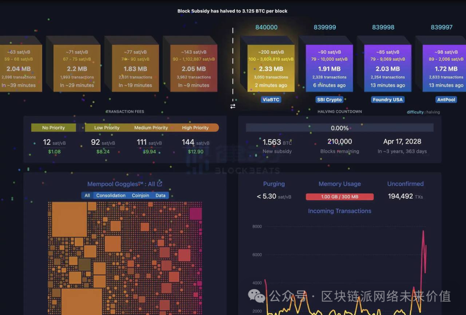Open the Mempool Goggles title link

pos(121,184)
